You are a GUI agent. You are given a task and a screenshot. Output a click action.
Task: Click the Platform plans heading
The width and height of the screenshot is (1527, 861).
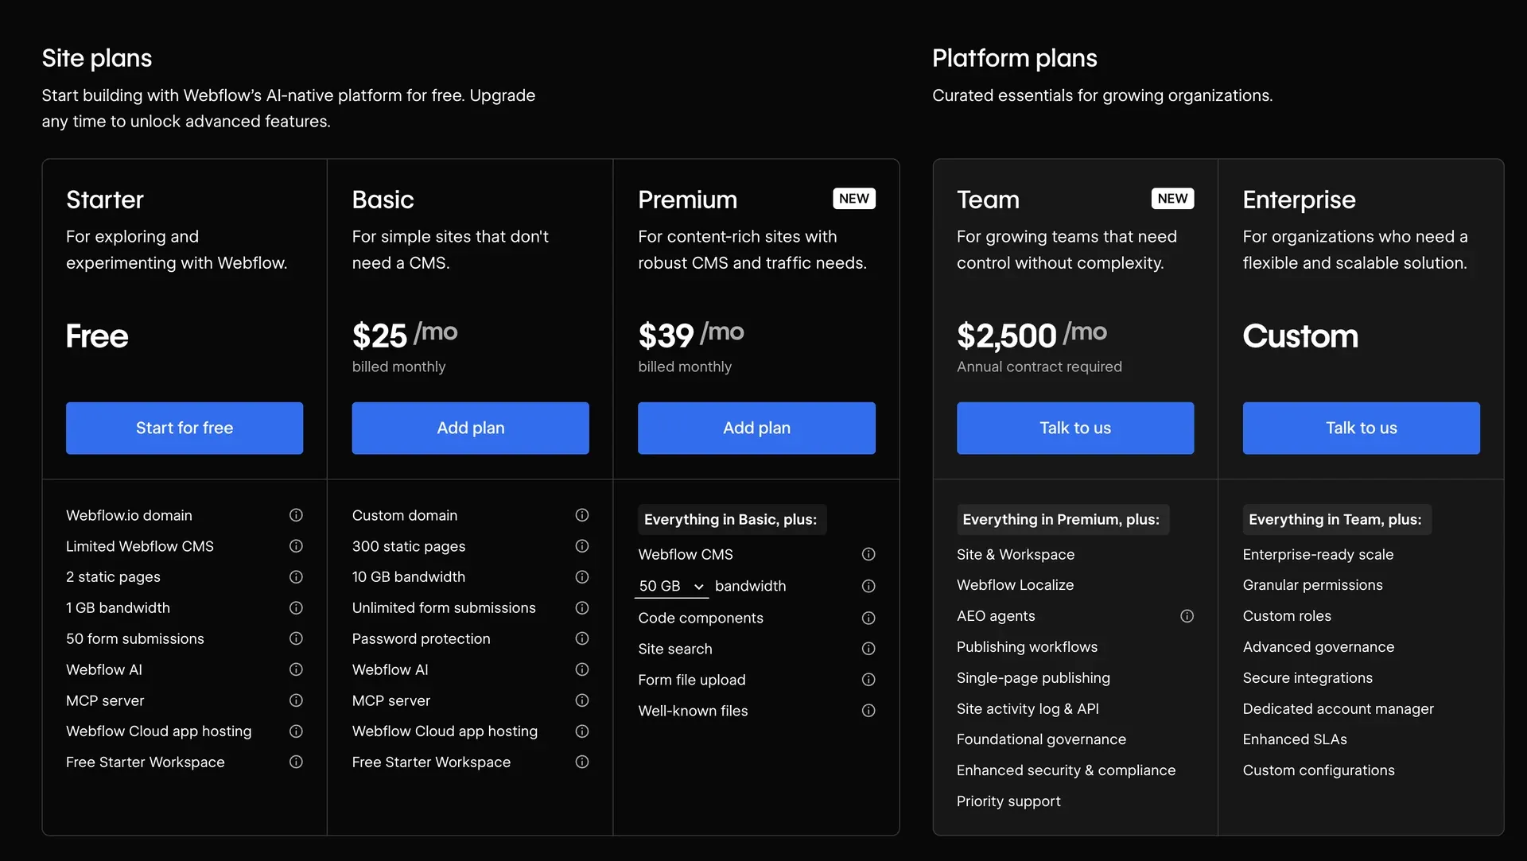click(x=1015, y=58)
